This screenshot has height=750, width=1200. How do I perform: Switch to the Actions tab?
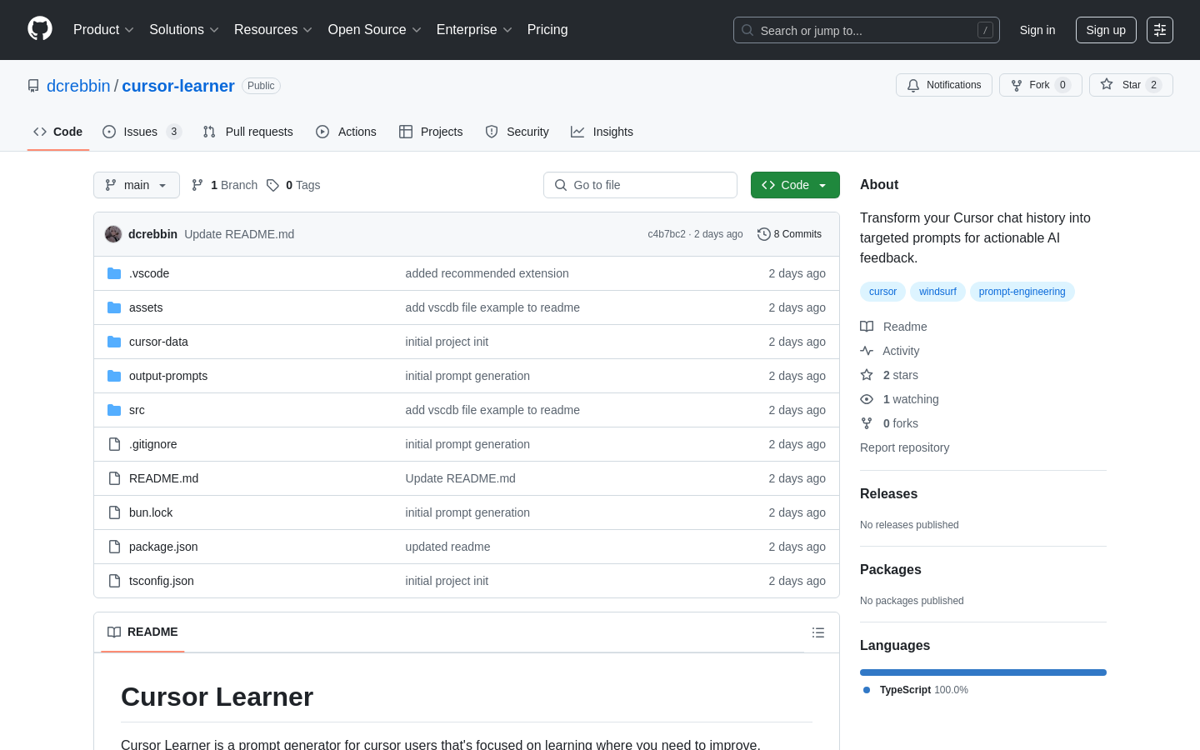pos(347,132)
